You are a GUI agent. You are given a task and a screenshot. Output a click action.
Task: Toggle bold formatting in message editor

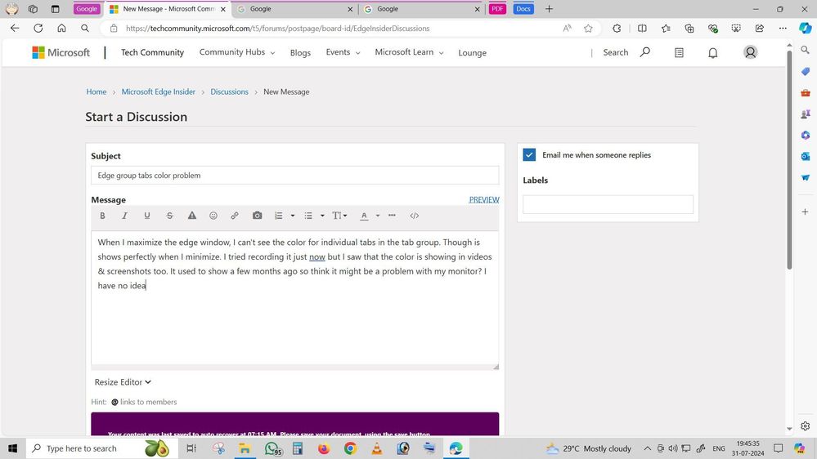coord(103,216)
